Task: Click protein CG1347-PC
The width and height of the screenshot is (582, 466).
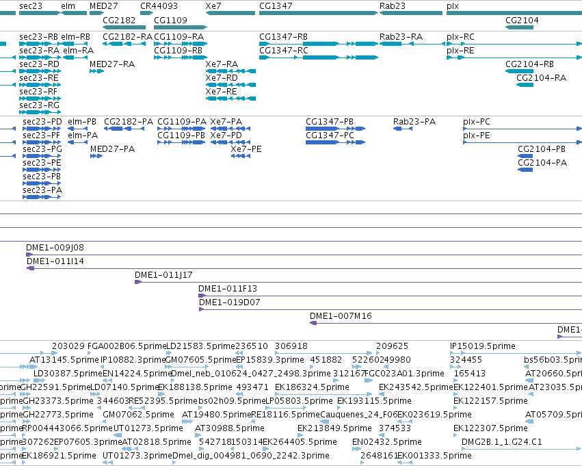Action: (x=330, y=135)
